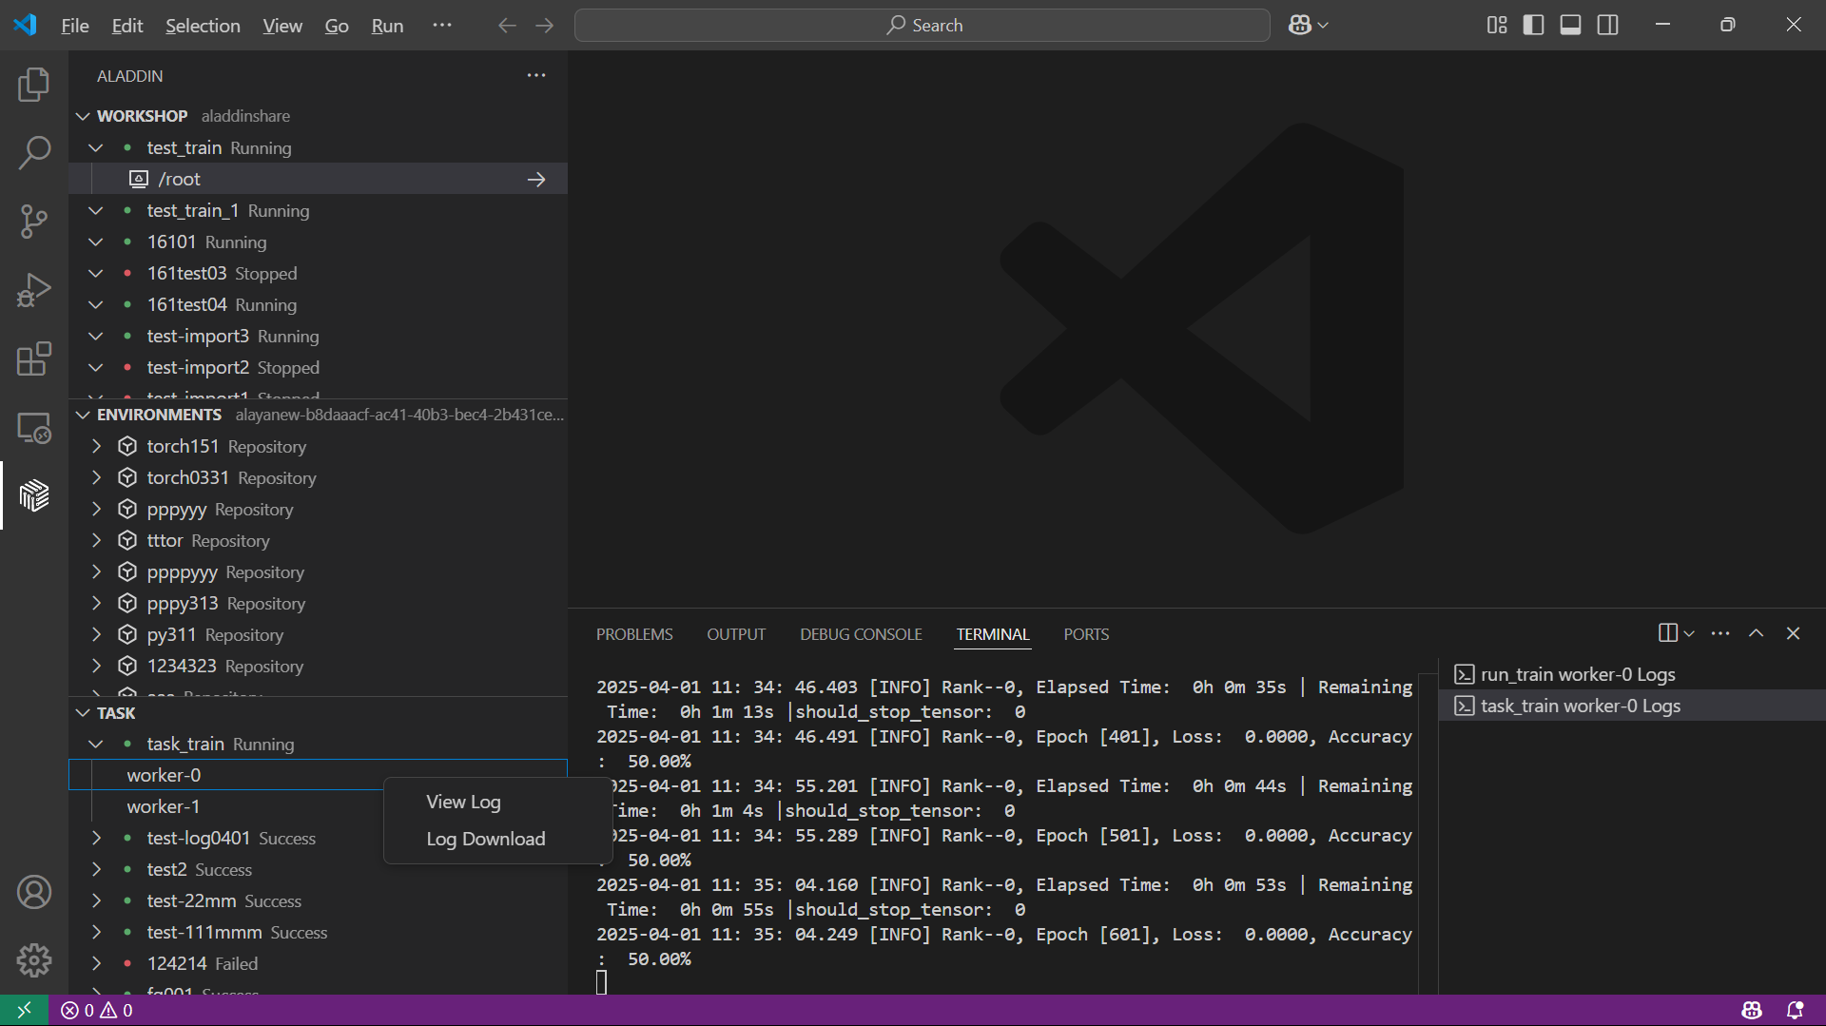Open Copilot status icon in status bar
Screen dimensions: 1826x1026
[x=1752, y=1010]
